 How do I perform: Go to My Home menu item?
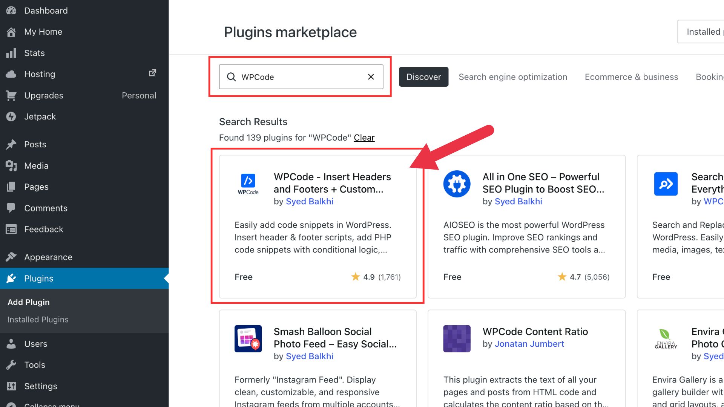coord(84,32)
